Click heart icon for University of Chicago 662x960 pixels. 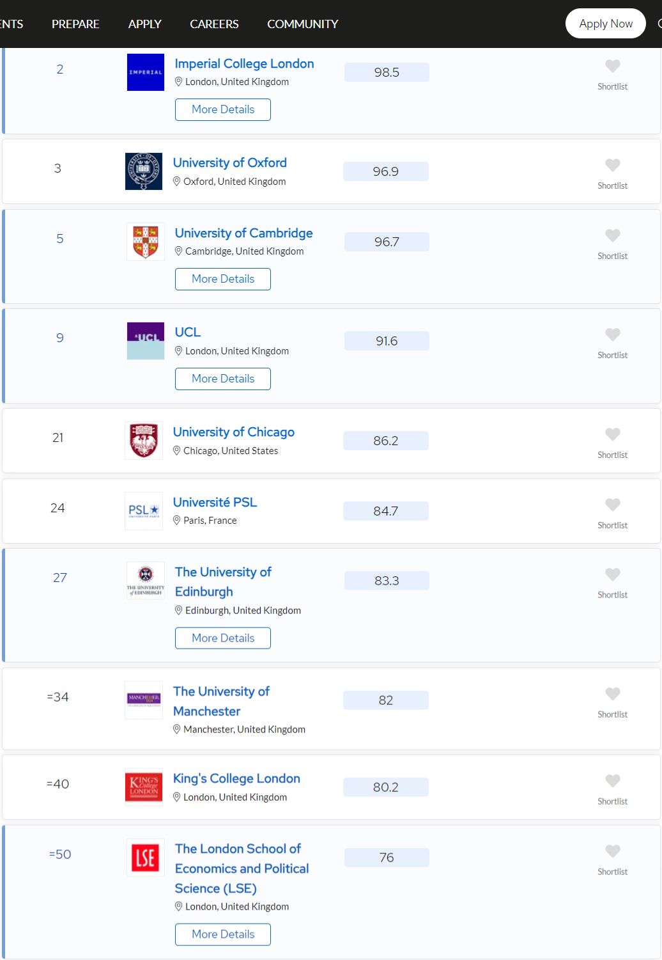612,434
